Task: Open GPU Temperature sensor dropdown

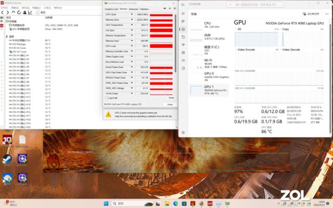Action: tap(132, 25)
